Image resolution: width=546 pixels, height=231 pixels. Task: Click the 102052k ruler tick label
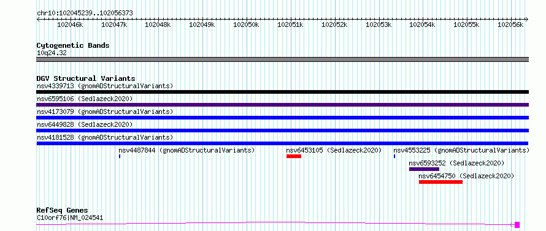tap(334, 25)
